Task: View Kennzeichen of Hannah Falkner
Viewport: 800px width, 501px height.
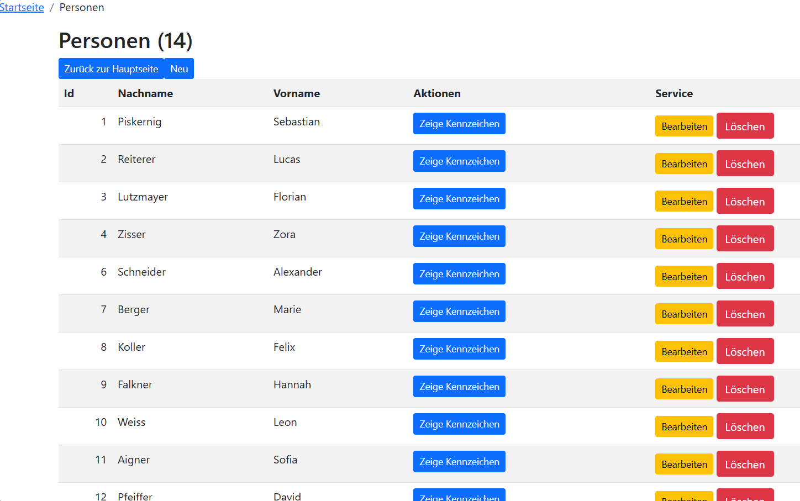Action: pyautogui.click(x=459, y=387)
